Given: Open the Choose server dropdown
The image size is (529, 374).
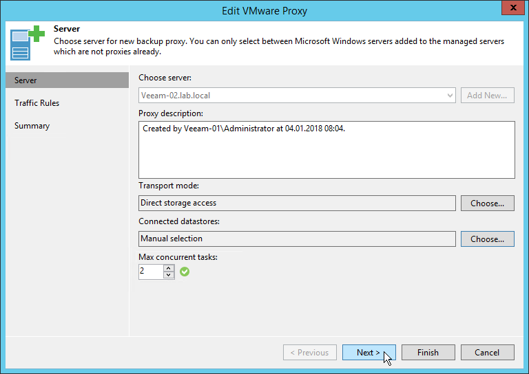Looking at the screenshot, I should tap(297, 96).
